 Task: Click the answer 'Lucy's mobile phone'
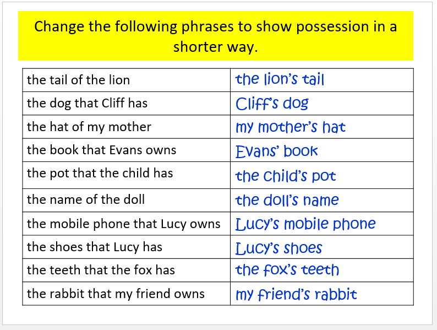305,224
